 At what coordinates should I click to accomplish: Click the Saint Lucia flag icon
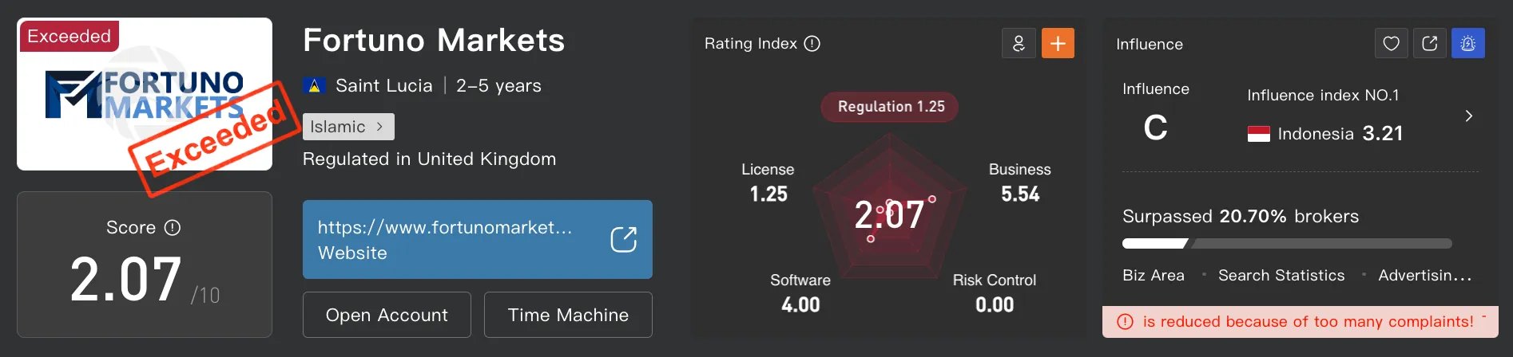314,85
